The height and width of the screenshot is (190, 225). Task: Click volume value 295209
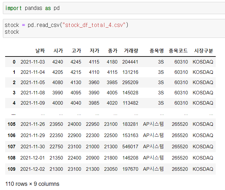pyautogui.click(x=130, y=82)
